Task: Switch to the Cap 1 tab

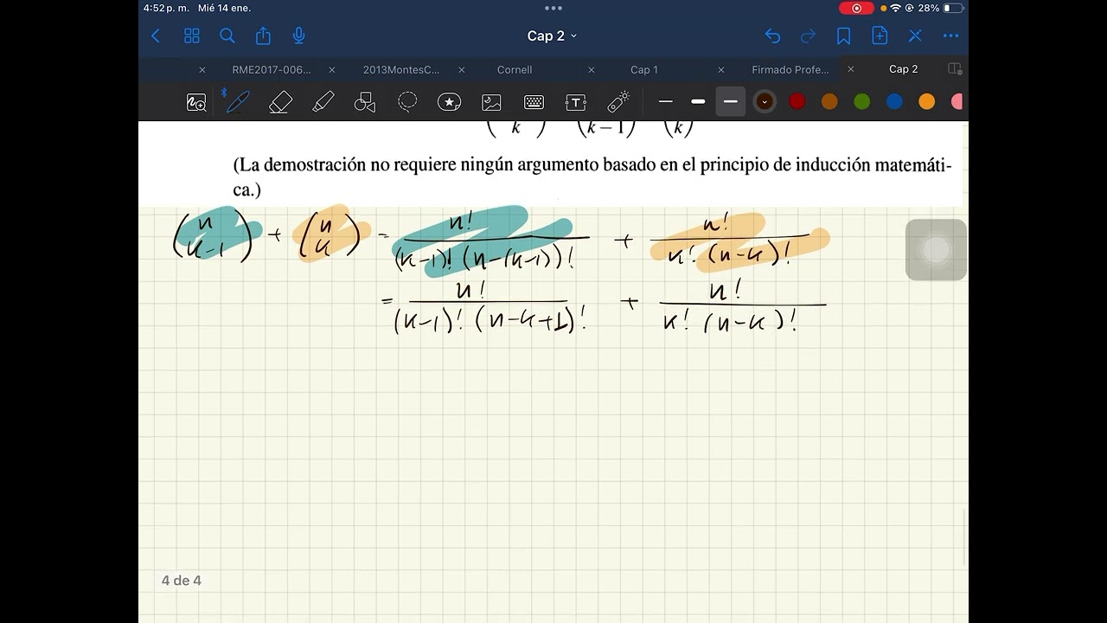Action: 644,69
